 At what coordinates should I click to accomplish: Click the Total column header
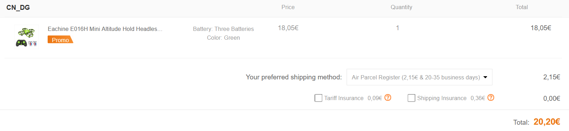[522, 7]
